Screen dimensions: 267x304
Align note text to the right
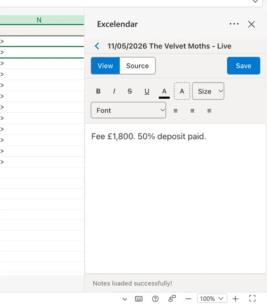209,110
